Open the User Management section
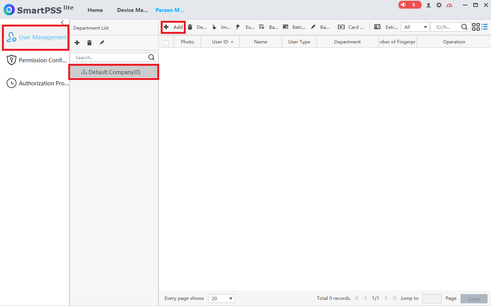491x306 pixels. (x=36, y=37)
